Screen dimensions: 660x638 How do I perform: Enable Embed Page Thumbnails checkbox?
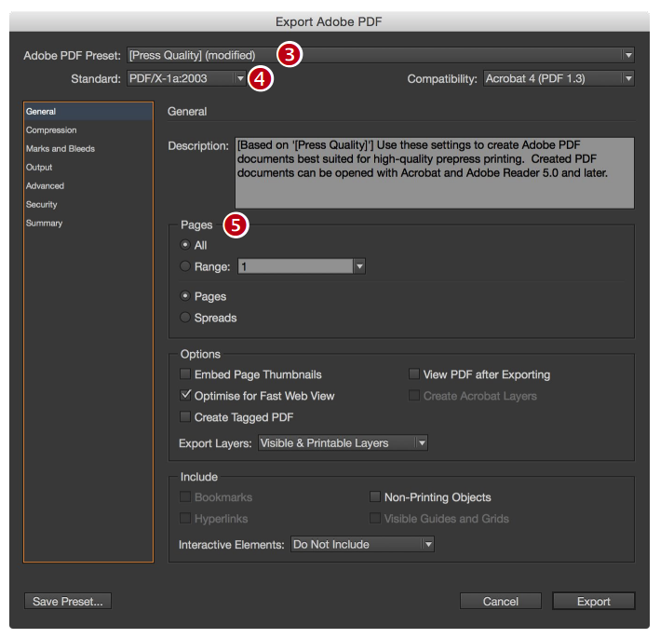185,374
